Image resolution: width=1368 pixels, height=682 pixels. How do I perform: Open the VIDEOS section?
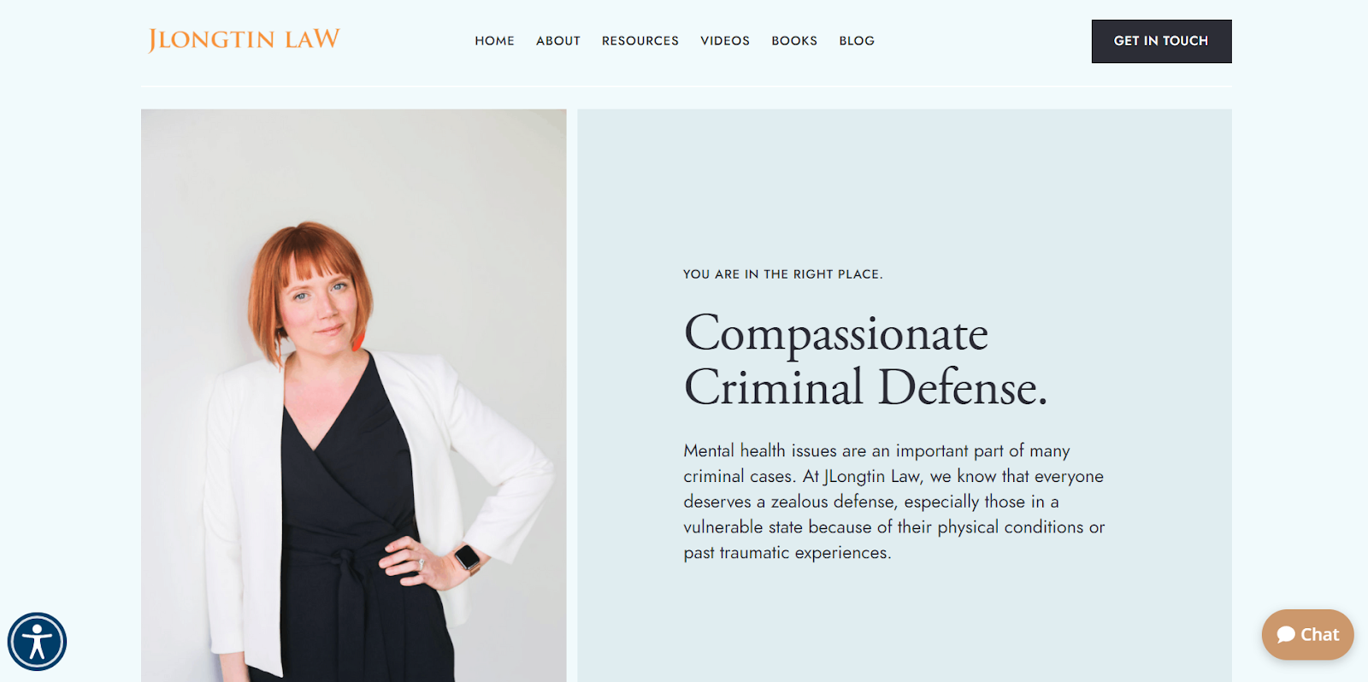725,41
